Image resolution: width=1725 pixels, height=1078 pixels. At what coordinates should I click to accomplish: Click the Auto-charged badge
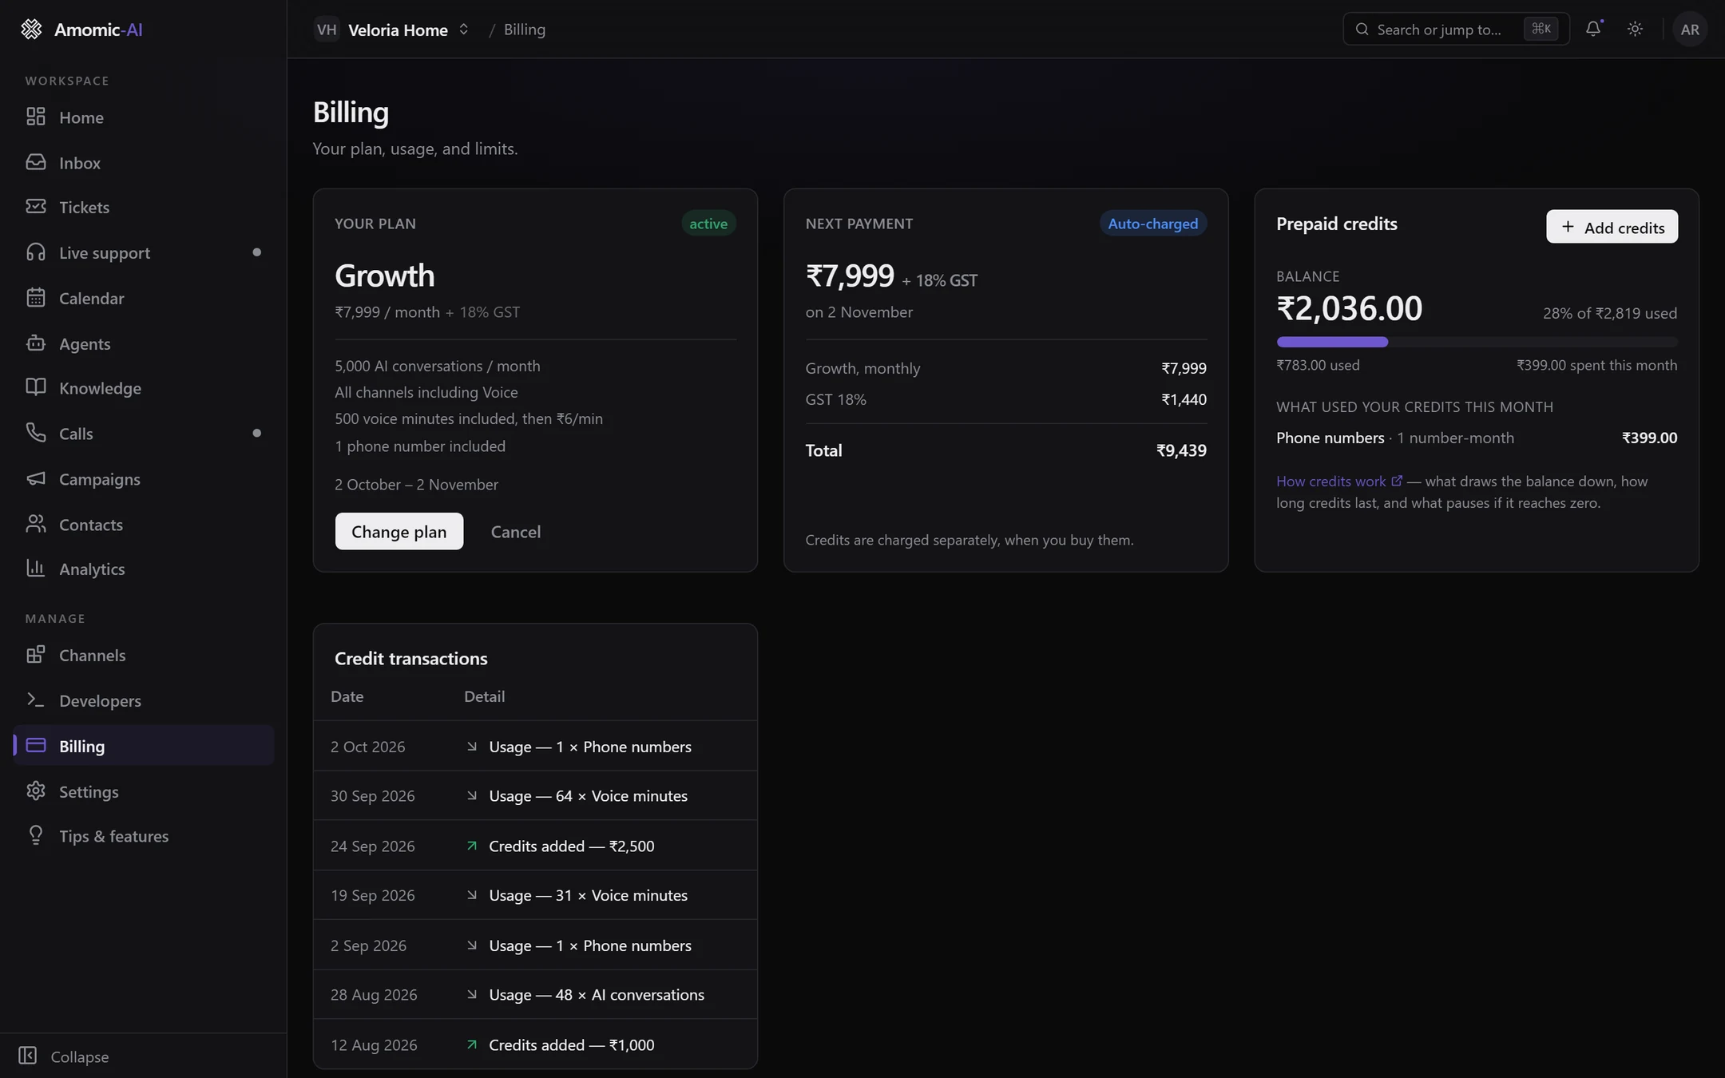pyautogui.click(x=1153, y=224)
